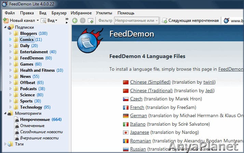The width and height of the screenshot is (244, 153).
Task: Open the Новый канал dropdown arrow
Action: 38,20
